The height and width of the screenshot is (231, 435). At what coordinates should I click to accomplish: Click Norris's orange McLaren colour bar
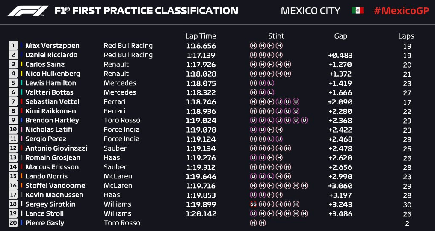click(x=21, y=176)
